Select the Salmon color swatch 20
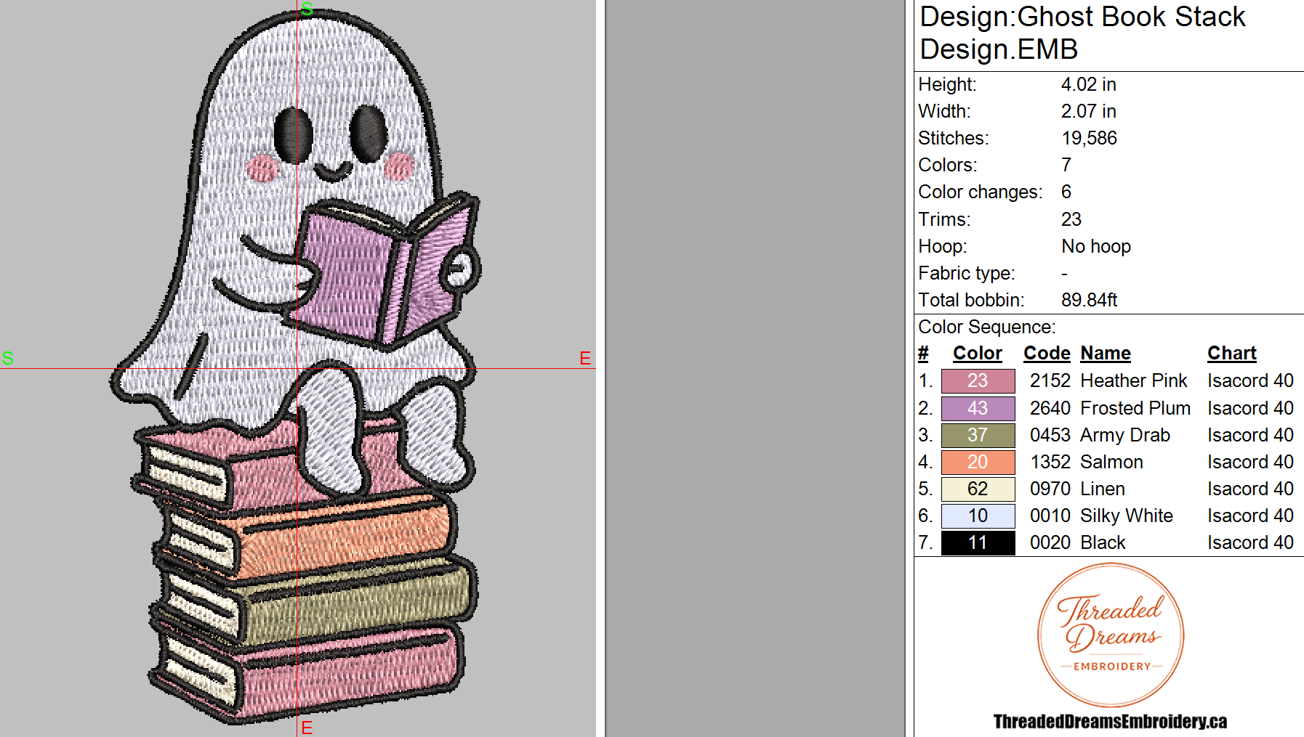Image resolution: width=1304 pixels, height=737 pixels. pyautogui.click(x=978, y=462)
